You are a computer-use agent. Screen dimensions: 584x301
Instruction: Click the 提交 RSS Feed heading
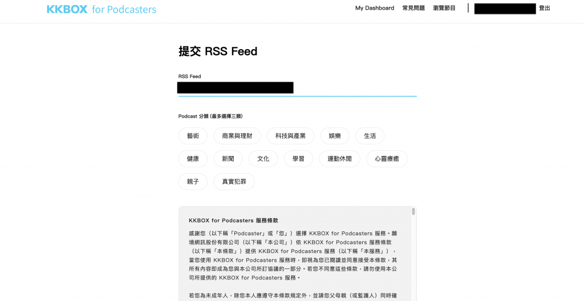tap(218, 51)
